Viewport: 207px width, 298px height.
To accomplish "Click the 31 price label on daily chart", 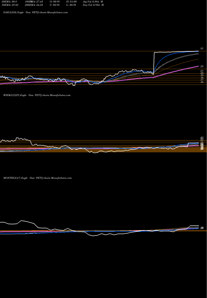I will tap(202, 48).
